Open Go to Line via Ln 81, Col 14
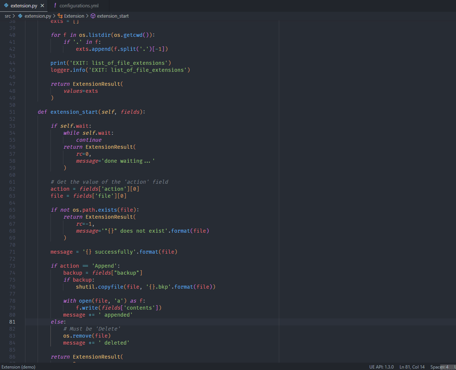The width and height of the screenshot is (456, 370). click(412, 367)
